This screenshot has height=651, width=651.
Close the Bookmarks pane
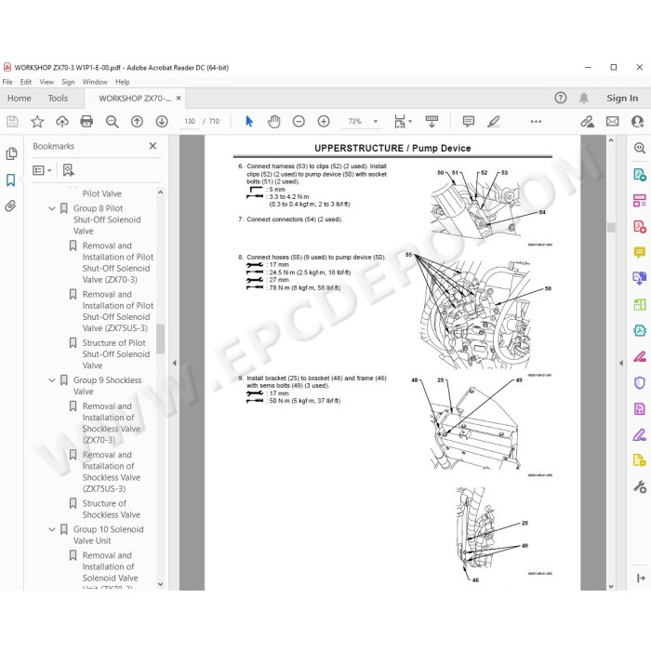(x=153, y=146)
